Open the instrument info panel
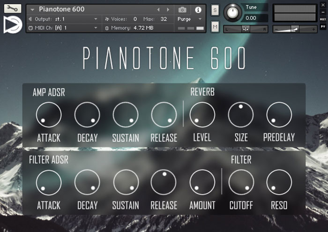This screenshot has width=328, height=232. pos(198,10)
